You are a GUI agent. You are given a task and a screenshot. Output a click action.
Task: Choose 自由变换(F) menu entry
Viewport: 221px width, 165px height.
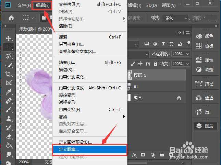pyautogui.click(x=89, y=109)
